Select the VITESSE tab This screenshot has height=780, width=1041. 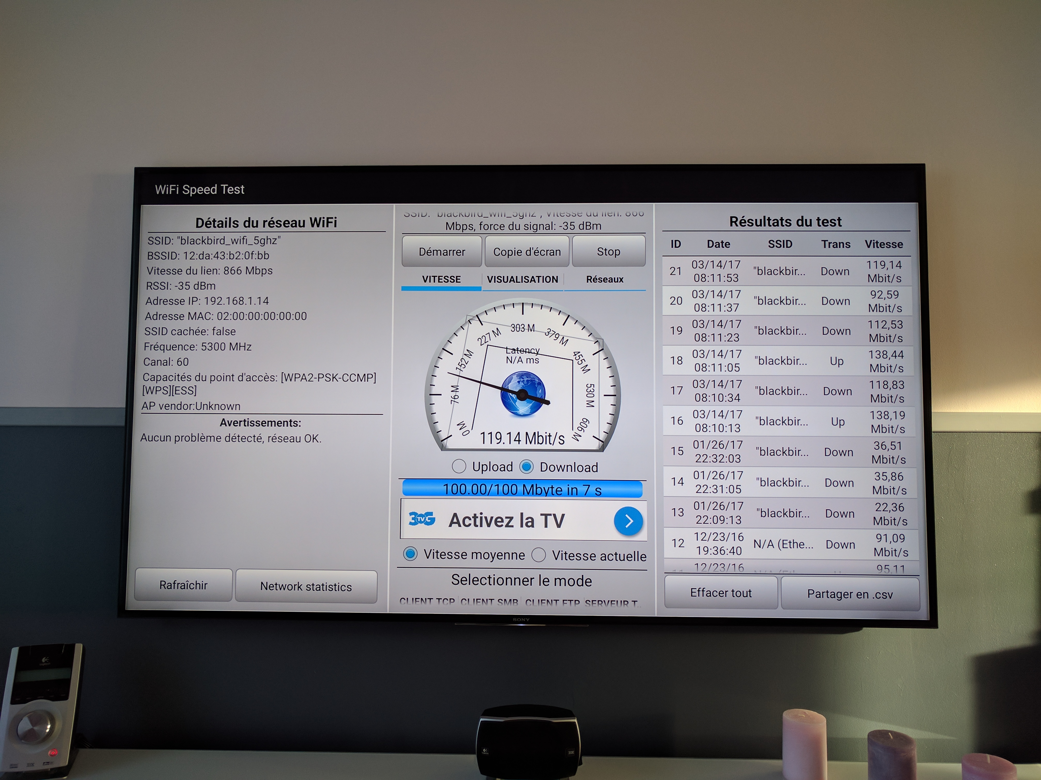click(441, 279)
